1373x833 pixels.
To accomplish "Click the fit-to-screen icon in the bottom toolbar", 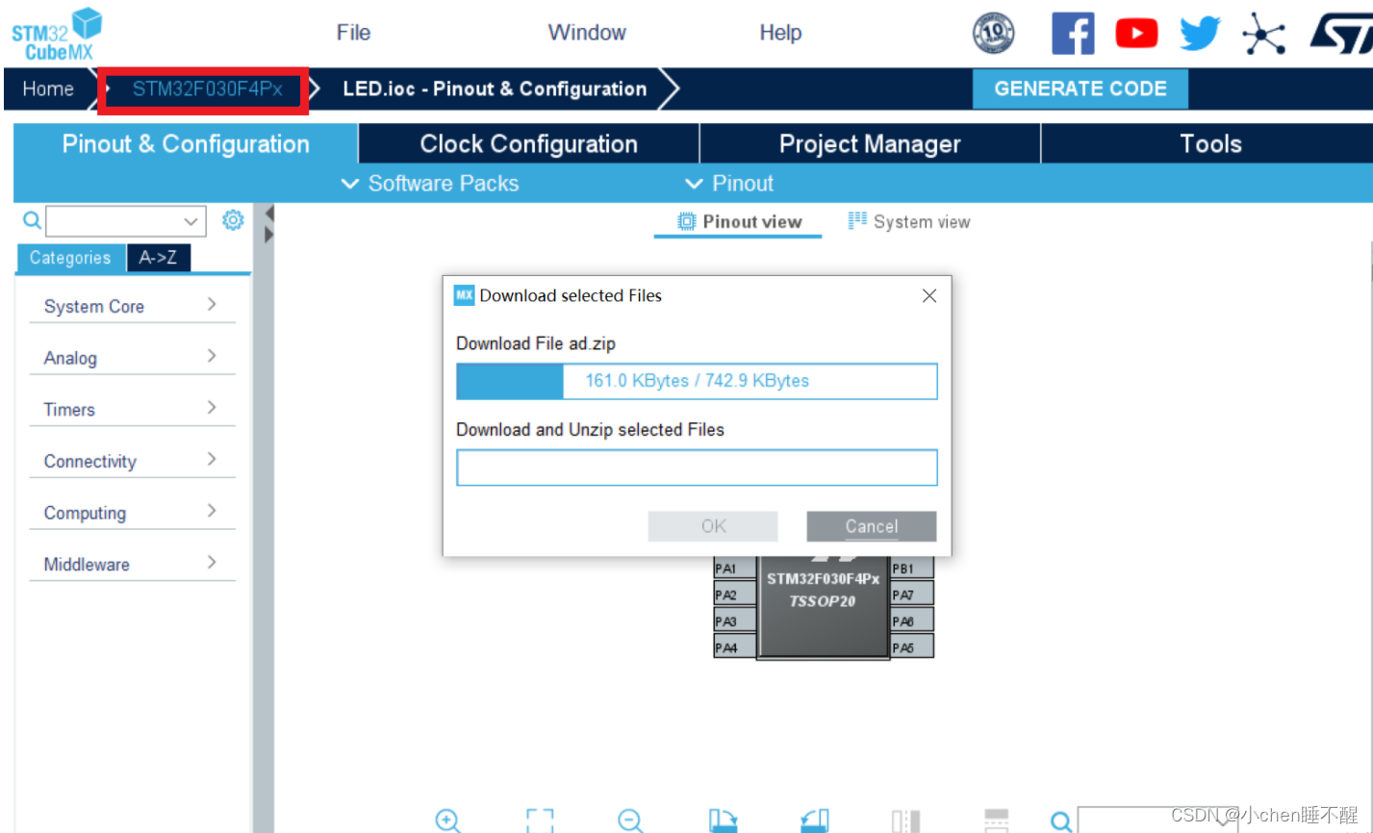I will point(540,820).
